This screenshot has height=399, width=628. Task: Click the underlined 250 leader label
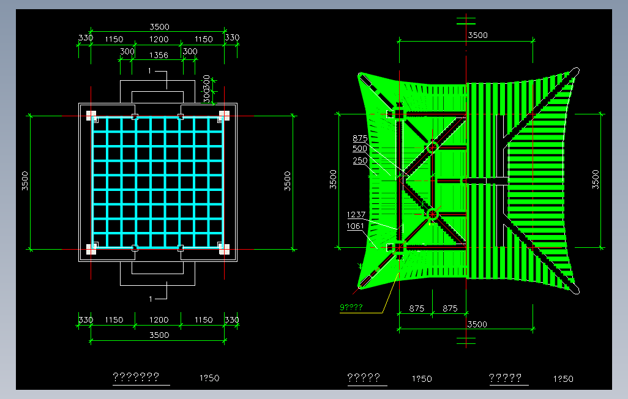[360, 161]
